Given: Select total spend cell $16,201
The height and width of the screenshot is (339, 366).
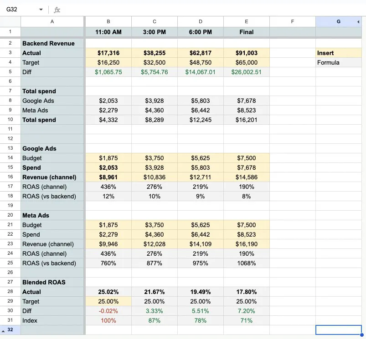Looking at the screenshot, I should tap(246, 120).
